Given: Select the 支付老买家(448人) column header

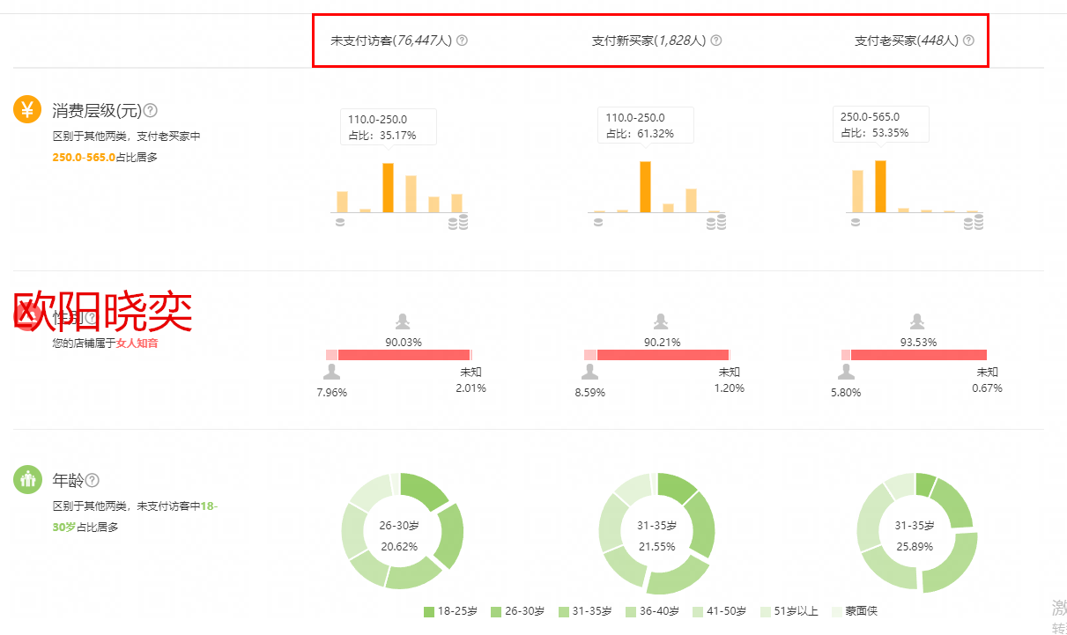Looking at the screenshot, I should pyautogui.click(x=906, y=41).
